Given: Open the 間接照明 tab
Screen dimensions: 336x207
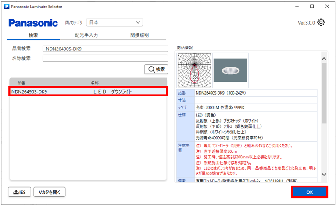Looking at the screenshot, I should 139,35.
